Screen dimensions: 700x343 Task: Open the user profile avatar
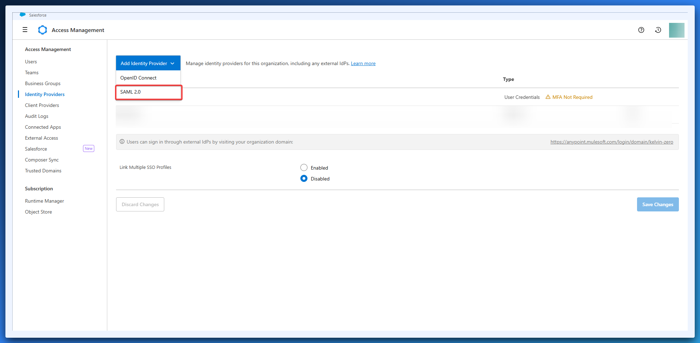676,30
